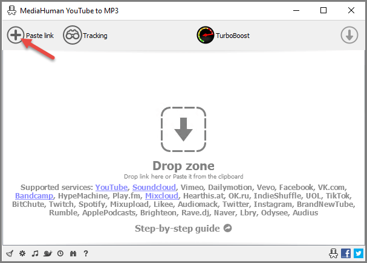
Task: Click the broom clear-list icon
Action: click(x=10, y=253)
